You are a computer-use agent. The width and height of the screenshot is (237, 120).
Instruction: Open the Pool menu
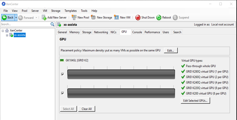click(x=25, y=11)
